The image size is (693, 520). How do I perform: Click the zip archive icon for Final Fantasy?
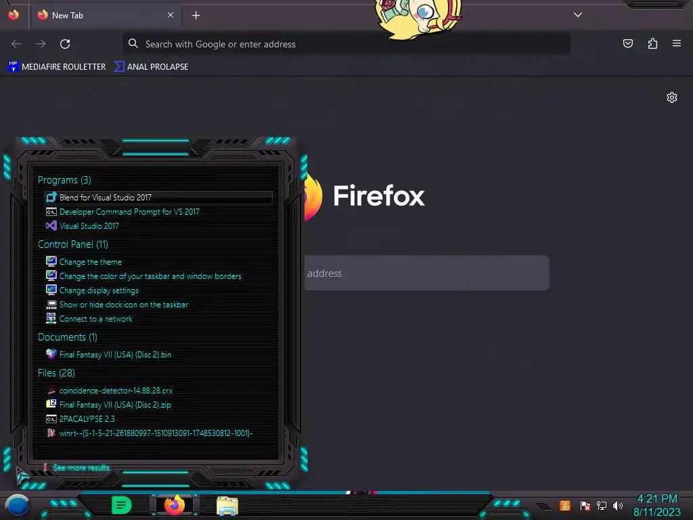tap(51, 404)
